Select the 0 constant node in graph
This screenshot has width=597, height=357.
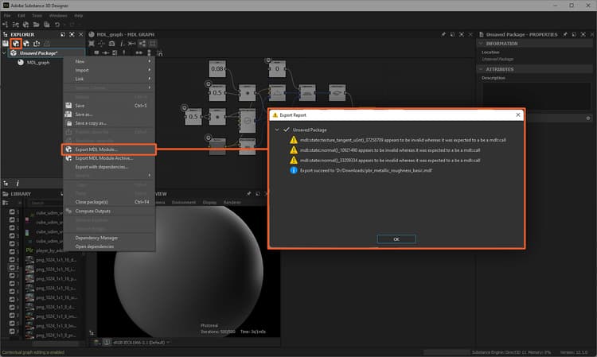[277, 69]
